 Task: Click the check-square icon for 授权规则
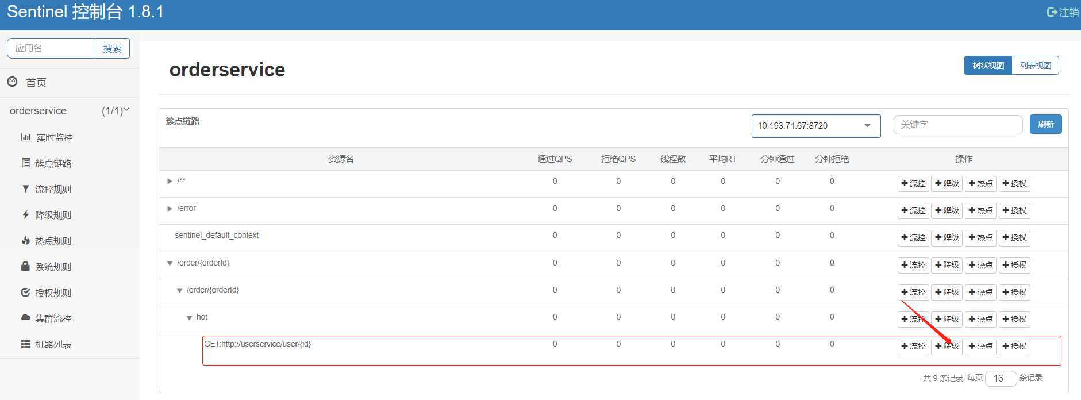pos(25,292)
